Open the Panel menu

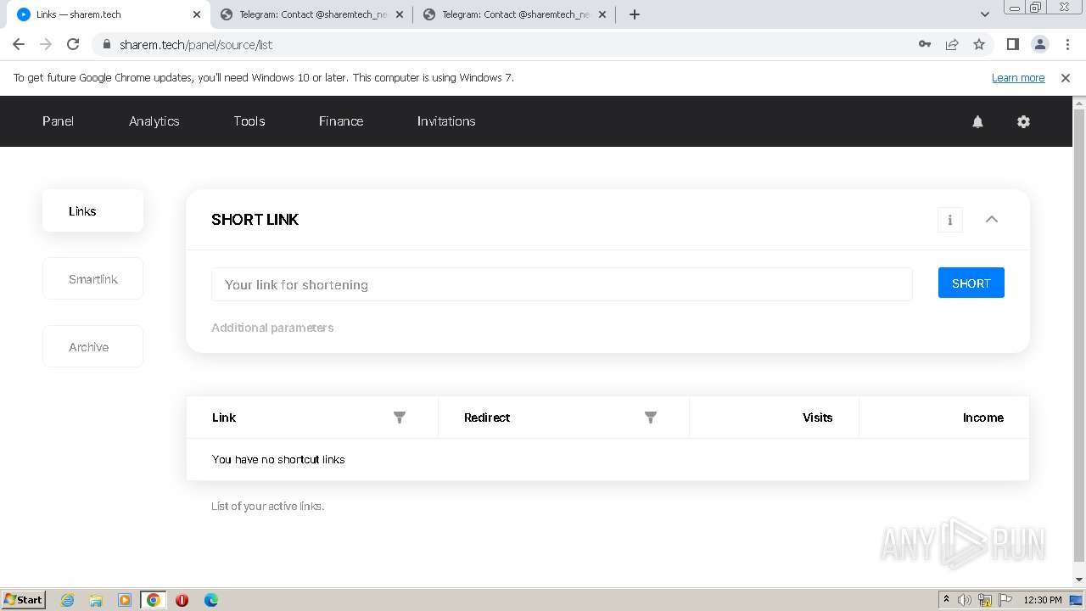[58, 121]
